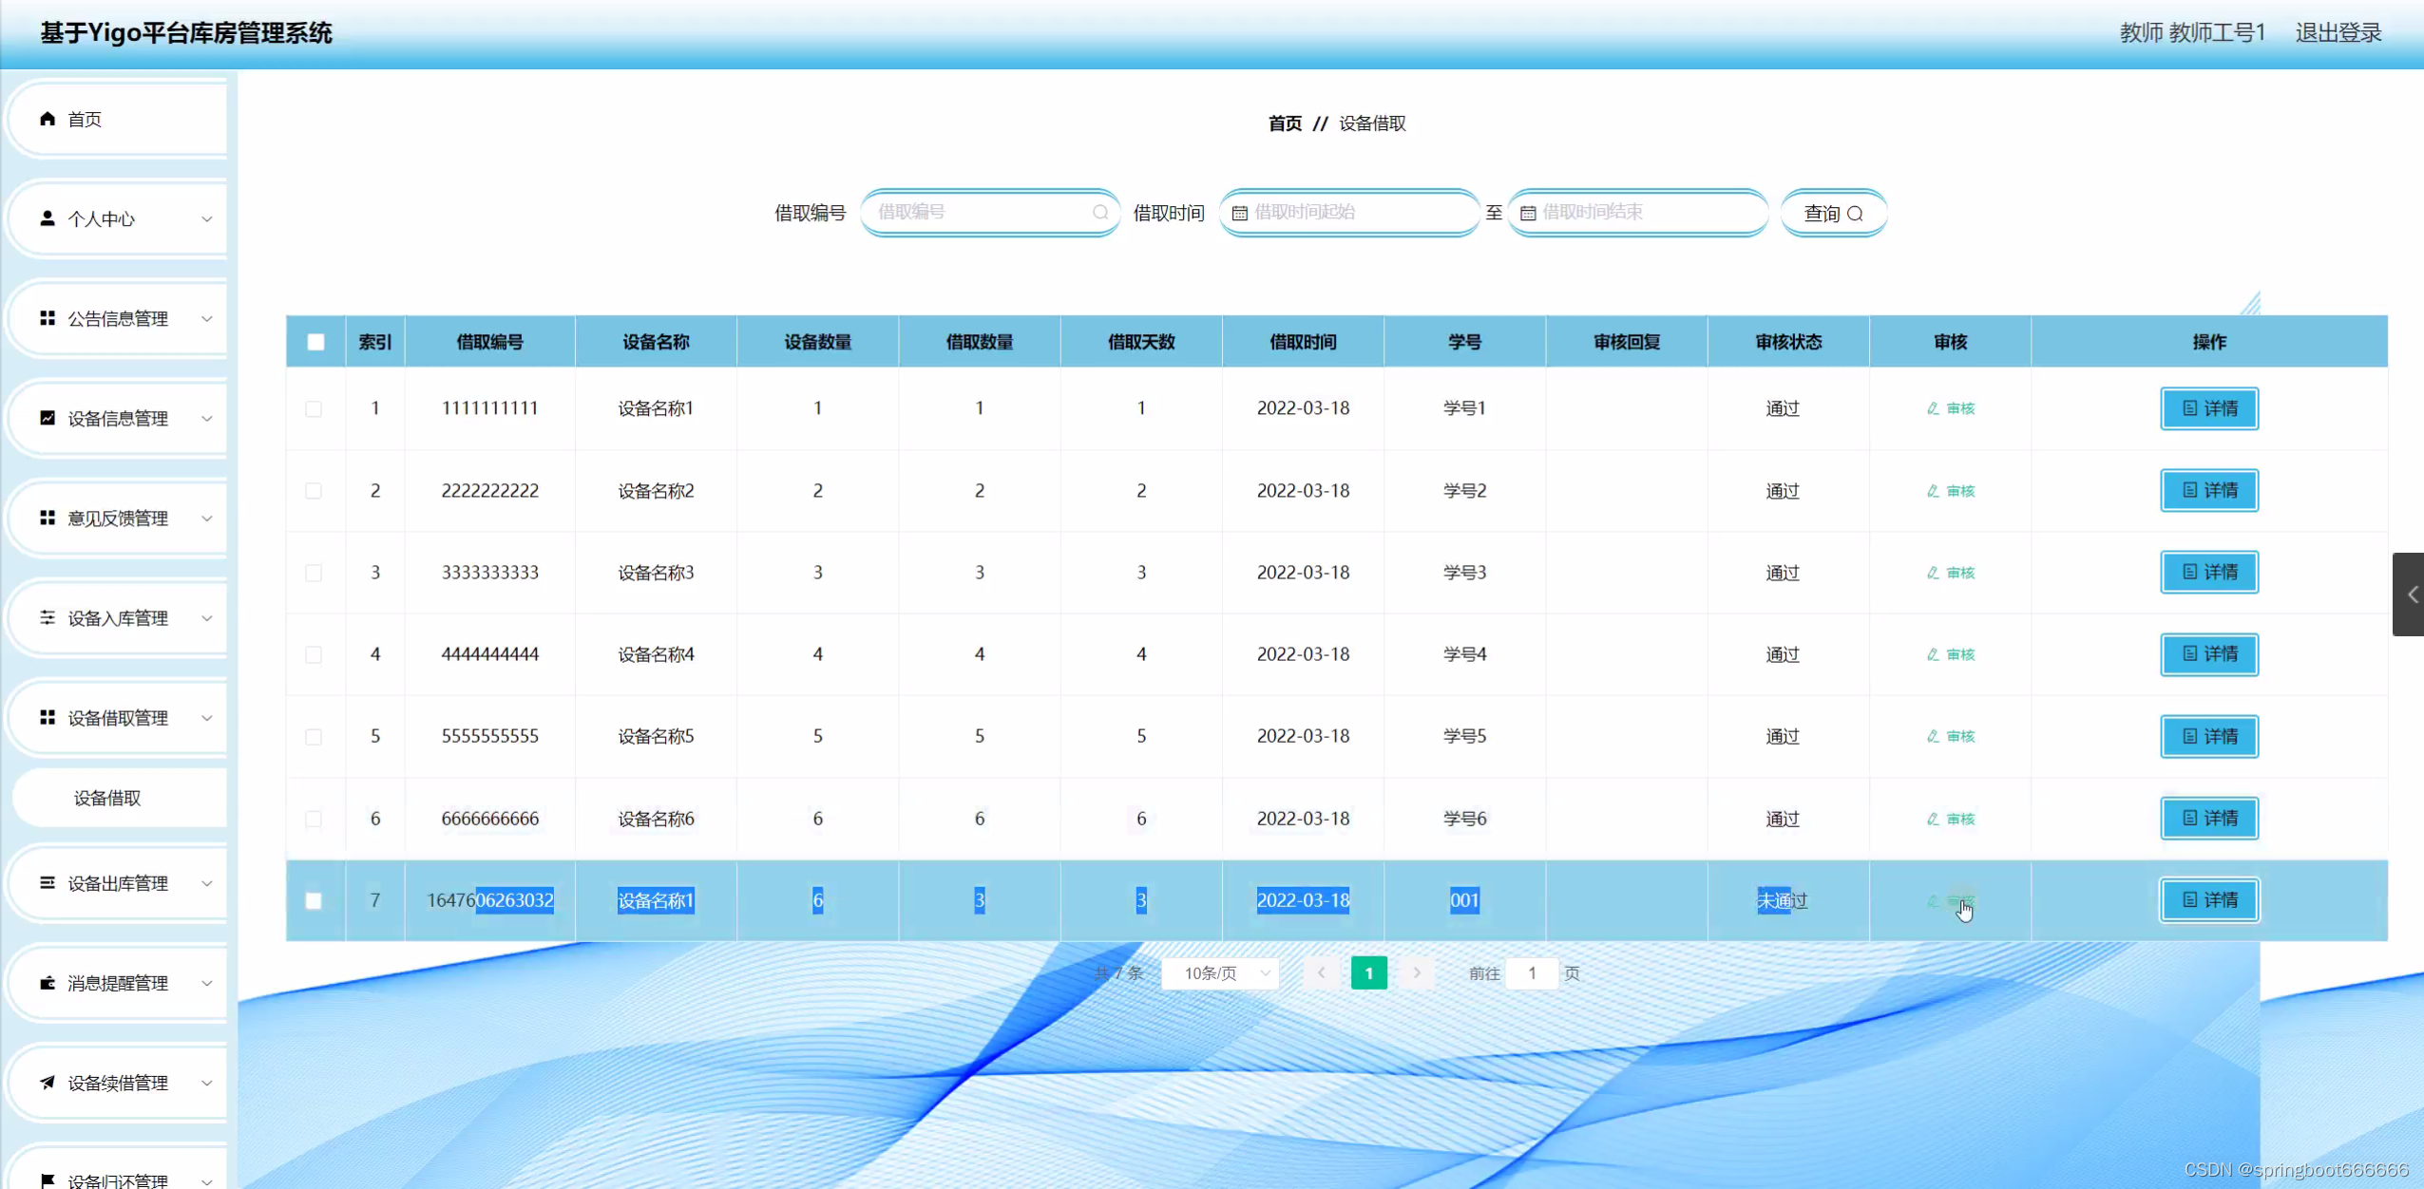The width and height of the screenshot is (2424, 1189).
Task: Toggle the select-all checkbox in table header
Action: pos(316,342)
